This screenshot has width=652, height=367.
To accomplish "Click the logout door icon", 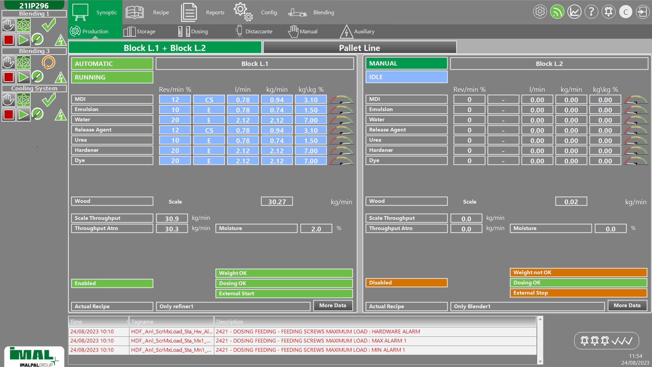I will [642, 12].
